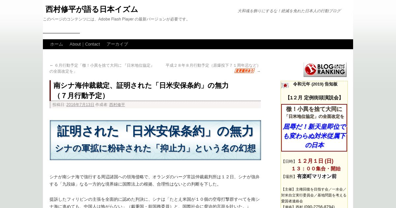Click 令和元年 (2019) 告知板 heading
This screenshot has height=208, width=396.
coord(315,84)
